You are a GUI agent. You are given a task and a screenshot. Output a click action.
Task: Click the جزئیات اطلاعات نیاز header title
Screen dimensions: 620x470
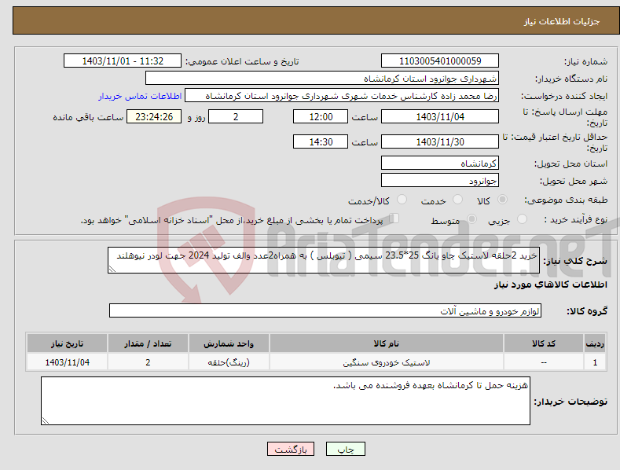(562, 21)
